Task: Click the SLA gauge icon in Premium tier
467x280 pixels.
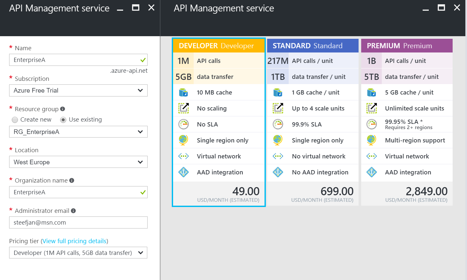Action: [372, 124]
